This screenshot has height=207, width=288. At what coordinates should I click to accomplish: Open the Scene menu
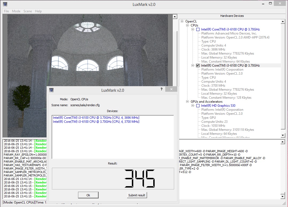click(28, 11)
